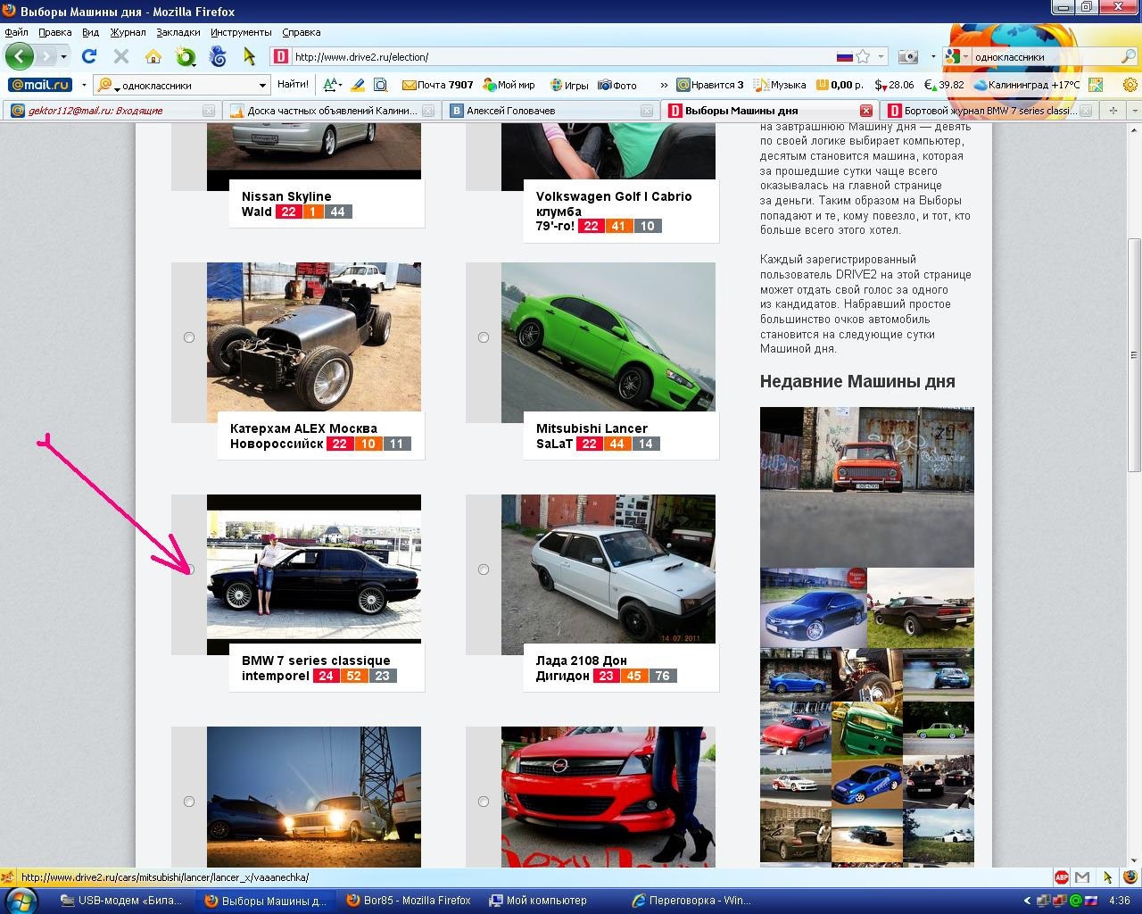This screenshot has height=914, width=1142.
Task: Open the Закладки menu
Action: point(178,32)
